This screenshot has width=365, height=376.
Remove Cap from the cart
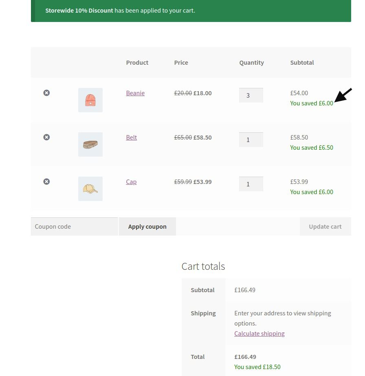click(x=46, y=181)
